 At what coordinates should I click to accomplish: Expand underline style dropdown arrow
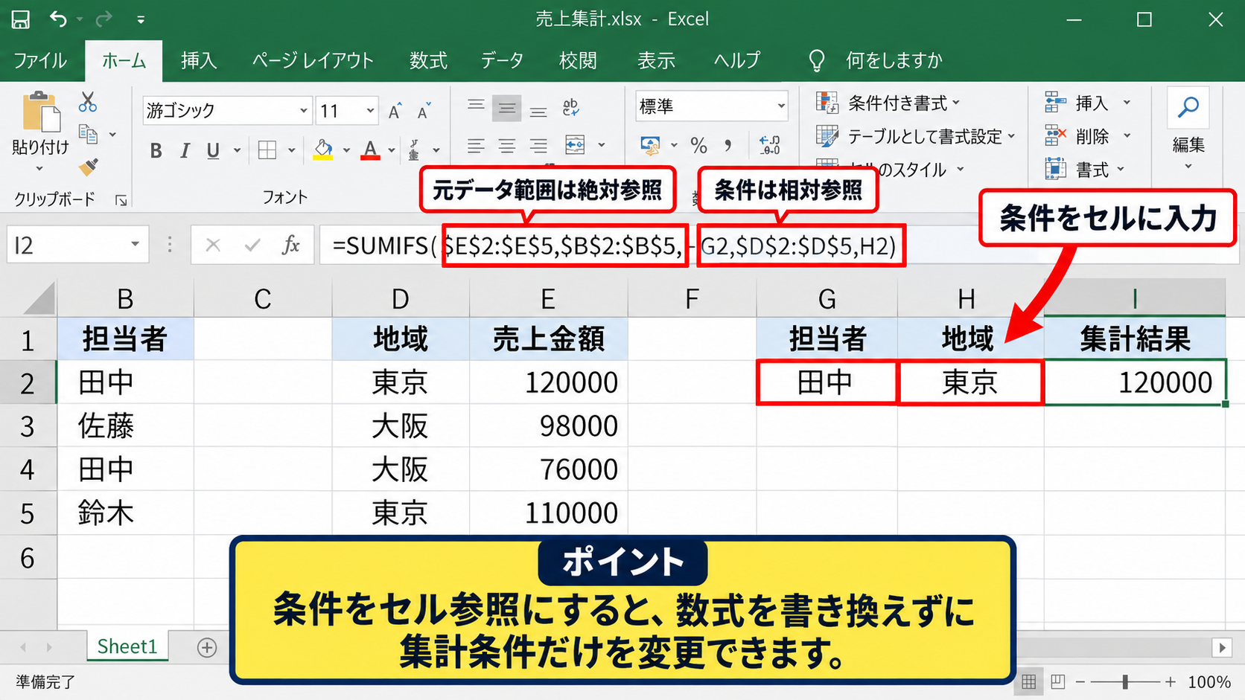click(237, 151)
